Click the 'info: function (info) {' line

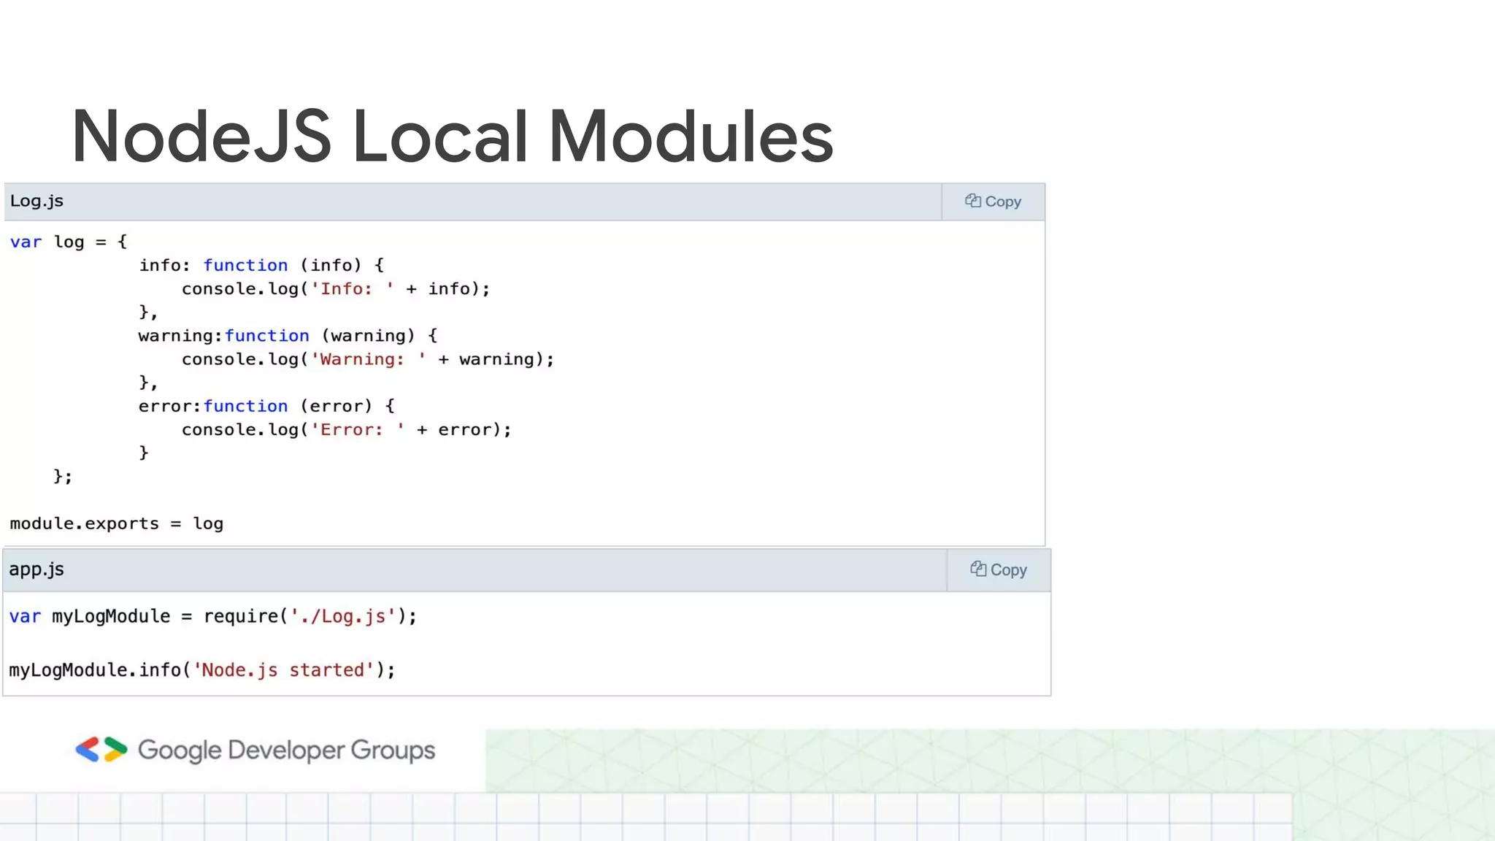pos(261,265)
